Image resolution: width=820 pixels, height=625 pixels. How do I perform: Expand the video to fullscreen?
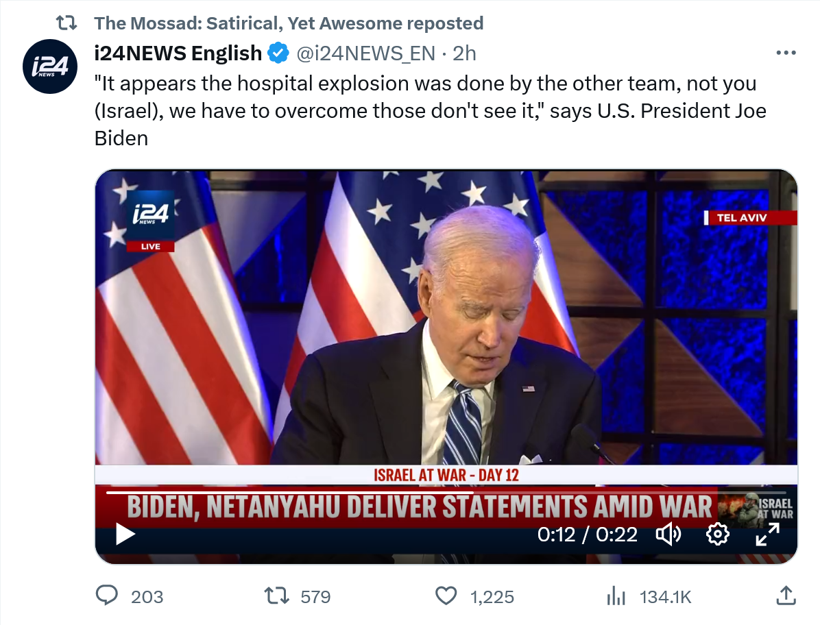point(767,534)
